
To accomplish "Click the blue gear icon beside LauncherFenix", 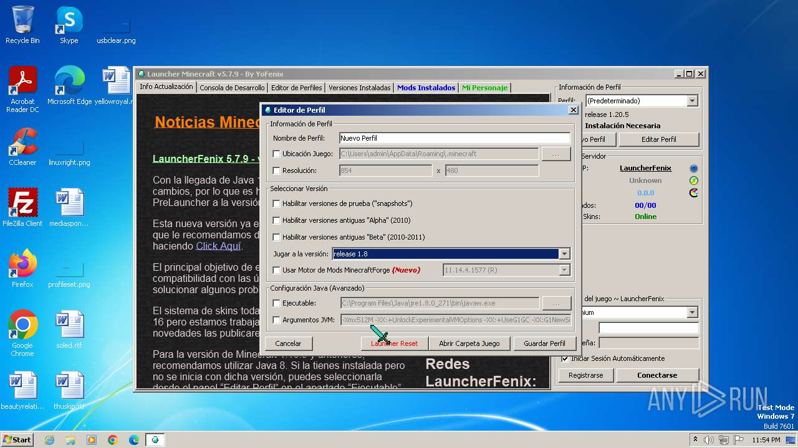I will 693,169.
